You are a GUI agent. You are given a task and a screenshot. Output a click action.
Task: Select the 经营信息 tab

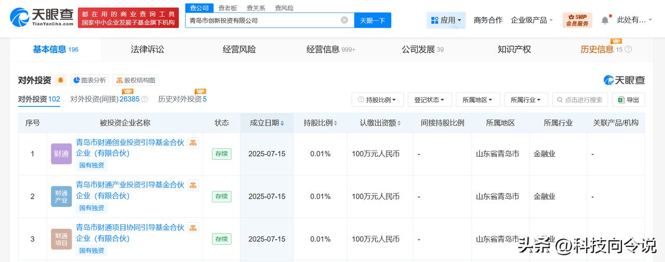(331, 49)
